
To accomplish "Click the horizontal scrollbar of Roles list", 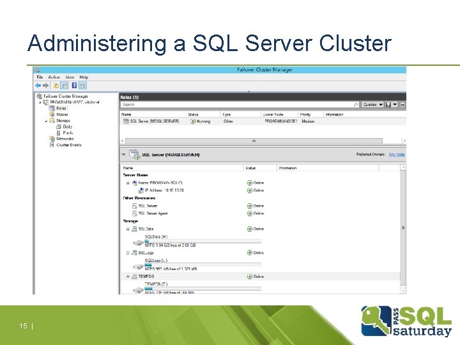I will tap(254, 141).
